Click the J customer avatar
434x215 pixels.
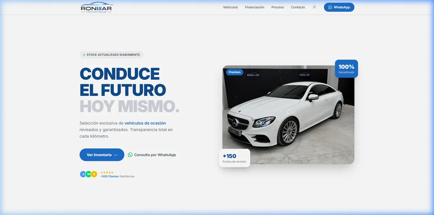pyautogui.click(x=83, y=174)
